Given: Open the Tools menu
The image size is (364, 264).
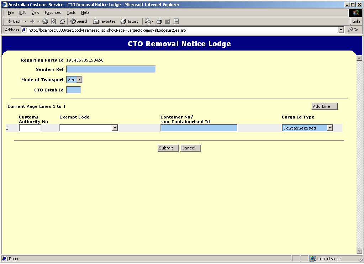Looking at the screenshot, I should [71, 12].
